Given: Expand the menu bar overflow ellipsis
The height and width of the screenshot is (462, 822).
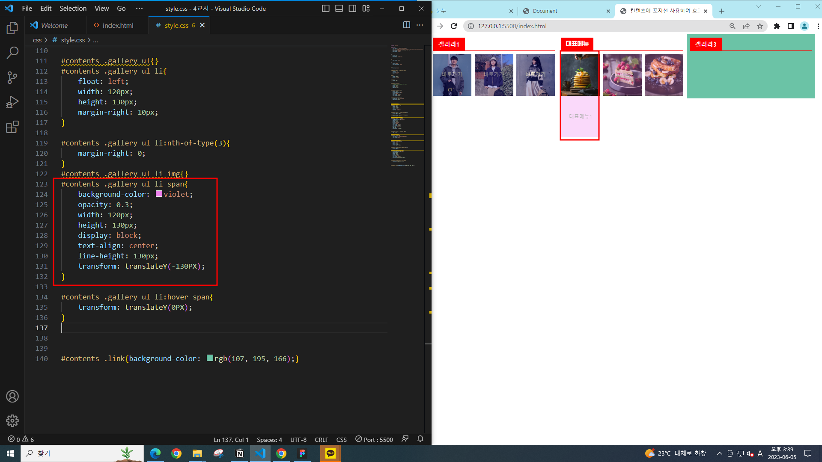Looking at the screenshot, I should click(139, 9).
